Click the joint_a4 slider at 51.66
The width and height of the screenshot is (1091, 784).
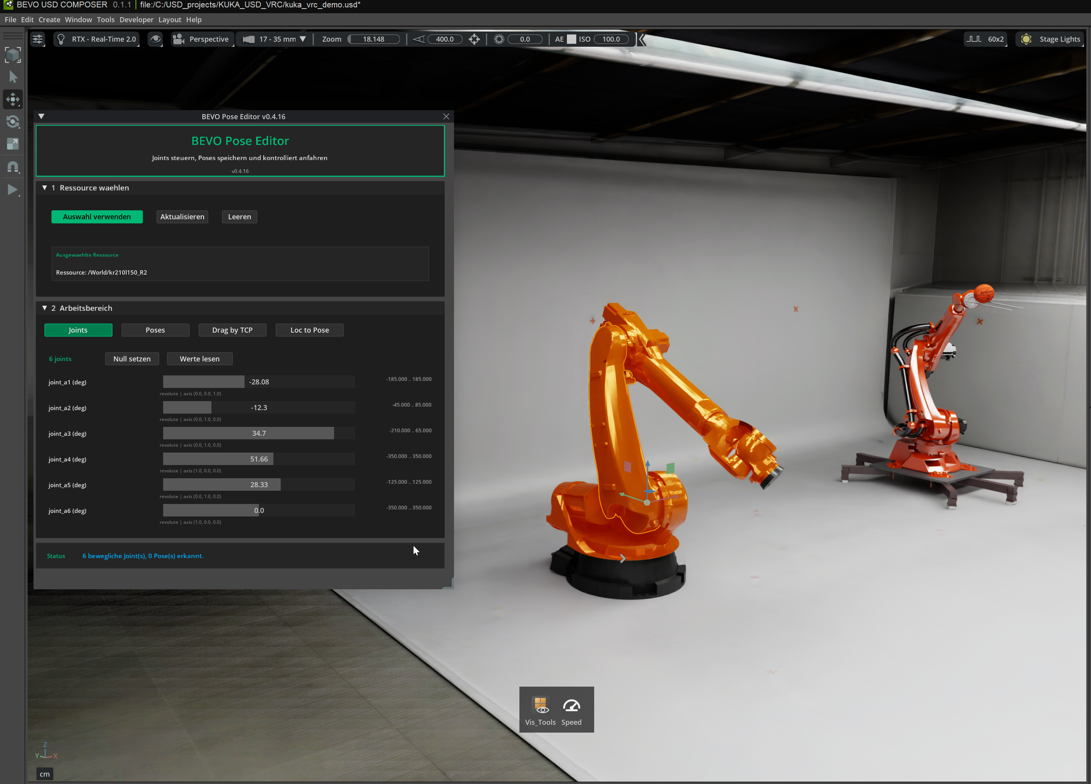[259, 459]
